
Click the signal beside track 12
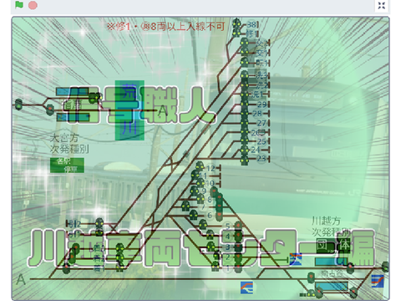pos(200,167)
